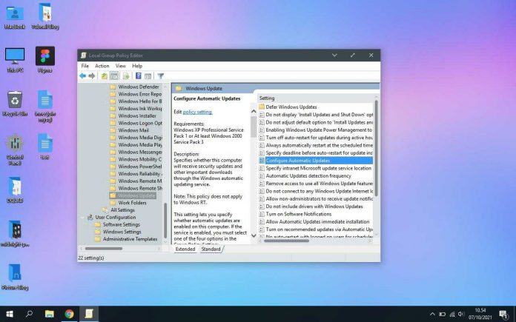
Task: Select the DQLAB desktop icon
Action: pyautogui.click(x=15, y=189)
